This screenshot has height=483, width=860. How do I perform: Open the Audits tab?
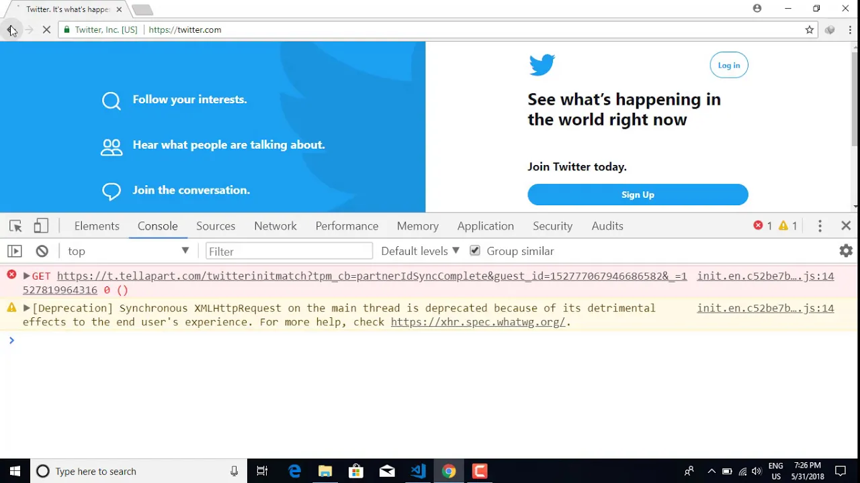click(607, 226)
